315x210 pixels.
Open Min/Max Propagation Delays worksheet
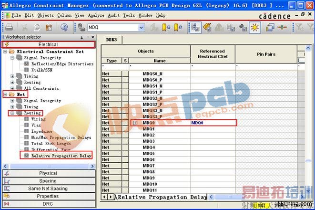[x=61, y=137]
